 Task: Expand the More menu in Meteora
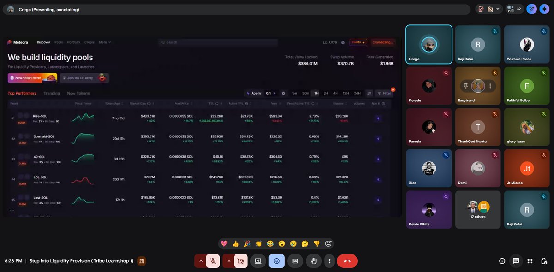point(104,42)
